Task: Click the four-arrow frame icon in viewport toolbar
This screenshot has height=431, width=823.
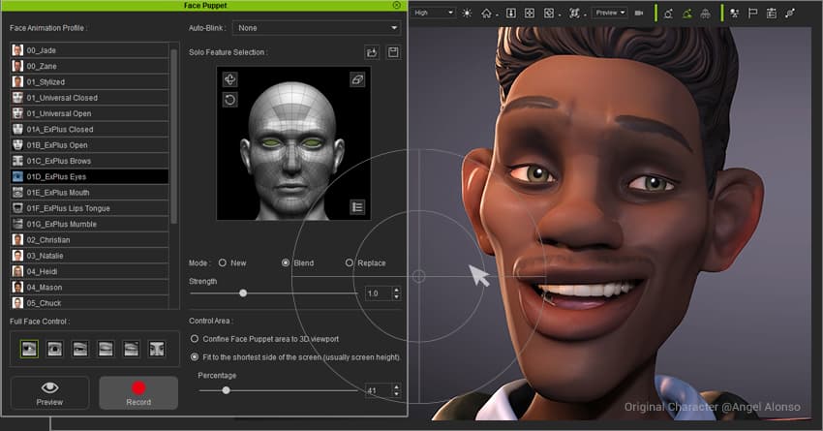Action: pos(530,13)
